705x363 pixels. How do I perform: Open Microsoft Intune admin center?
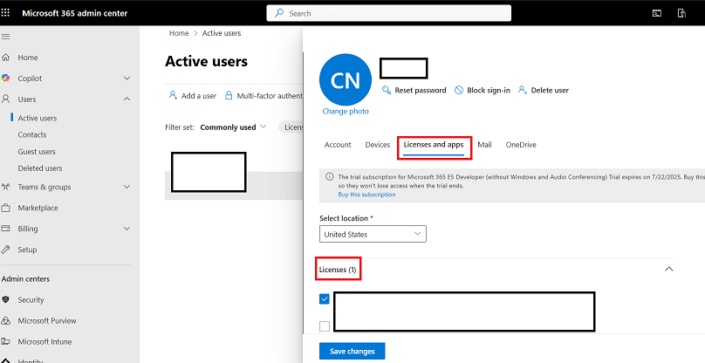[x=44, y=341]
